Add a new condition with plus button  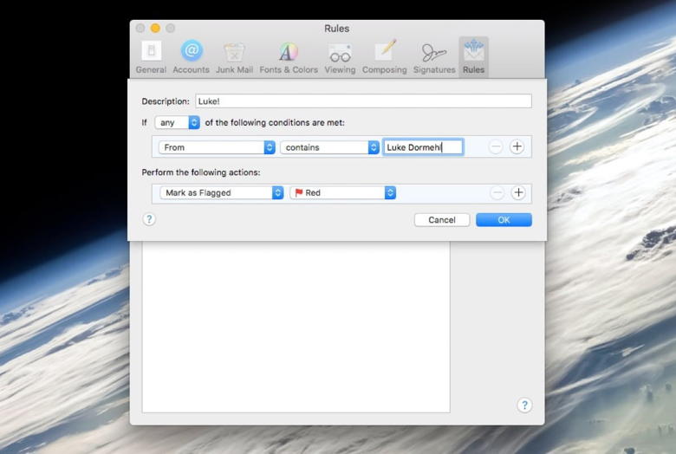click(x=517, y=147)
